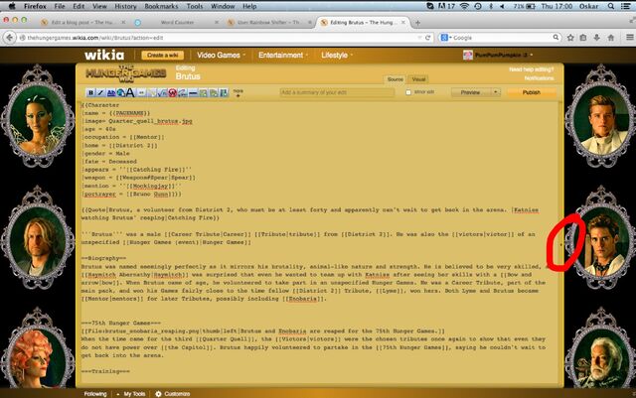Switch to the 'Edit a blog post' tab

click(x=82, y=23)
